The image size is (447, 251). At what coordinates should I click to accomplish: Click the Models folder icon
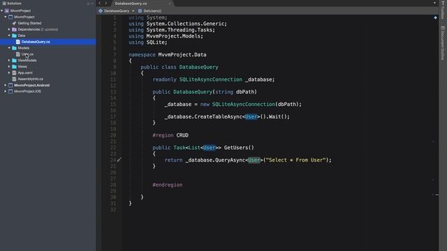pyautogui.click(x=14, y=48)
